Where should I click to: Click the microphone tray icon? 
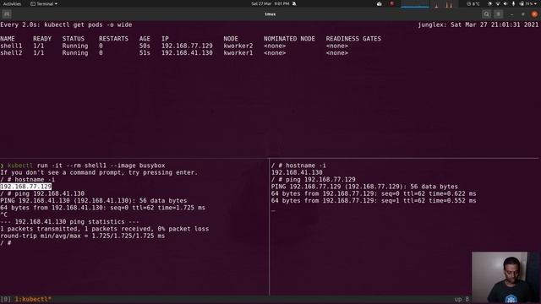[x=513, y=3]
